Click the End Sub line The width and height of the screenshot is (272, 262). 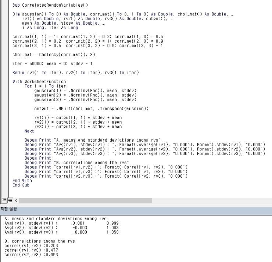pyautogui.click(x=21, y=185)
